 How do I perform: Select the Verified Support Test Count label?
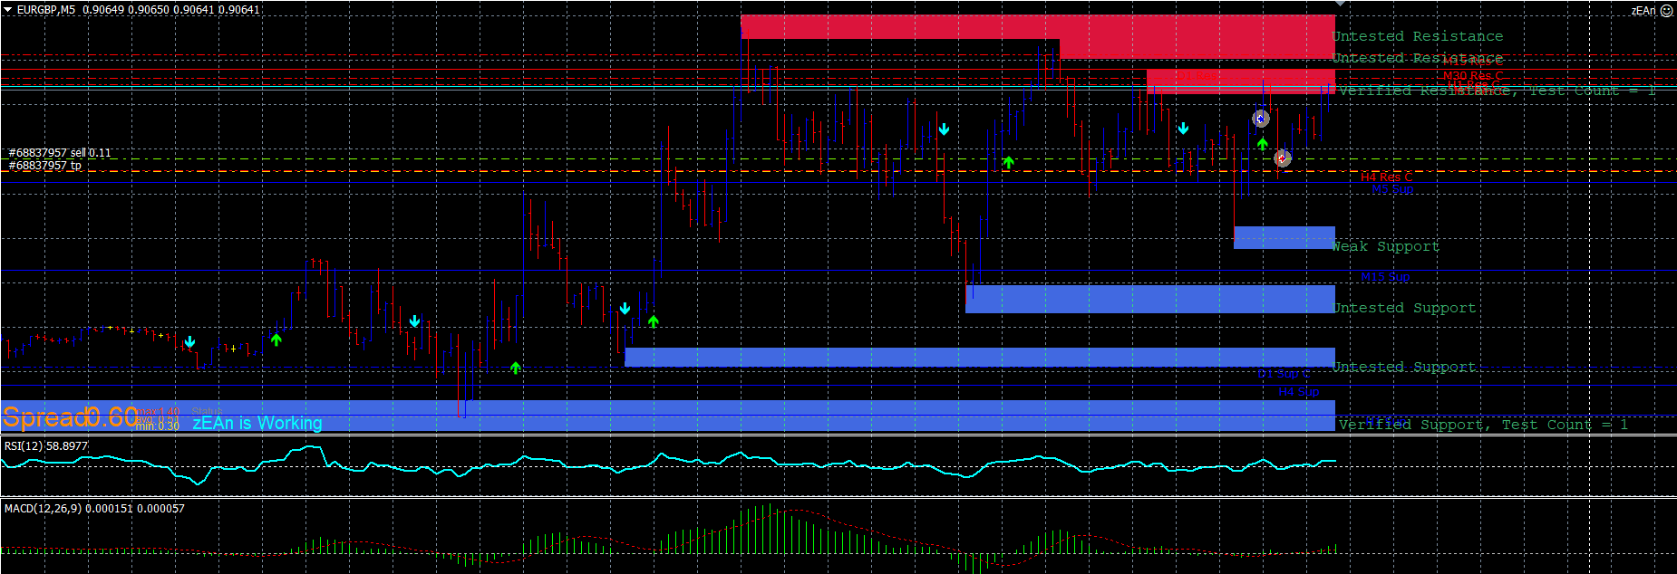coord(1484,424)
